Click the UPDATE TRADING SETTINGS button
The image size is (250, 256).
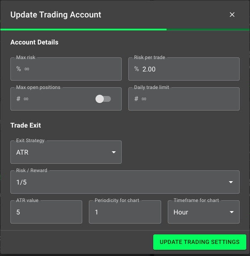point(200,242)
